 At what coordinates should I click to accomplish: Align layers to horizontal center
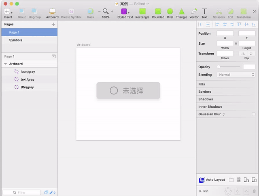[x=225, y=25]
